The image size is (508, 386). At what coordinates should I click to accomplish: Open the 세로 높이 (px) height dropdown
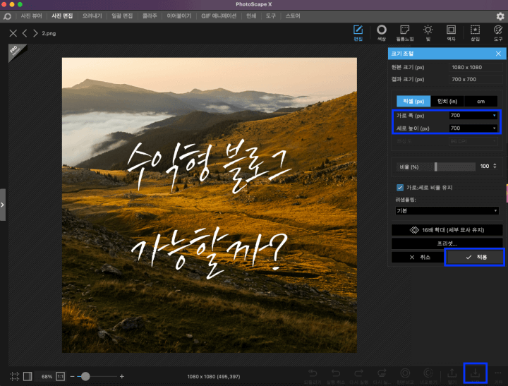[x=494, y=128]
